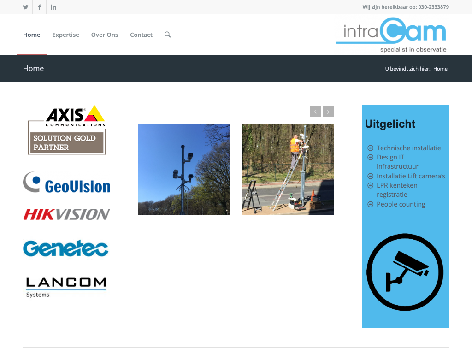Click the 'U bevindt zich hier:' text
This screenshot has height=354, width=472.
407,69
